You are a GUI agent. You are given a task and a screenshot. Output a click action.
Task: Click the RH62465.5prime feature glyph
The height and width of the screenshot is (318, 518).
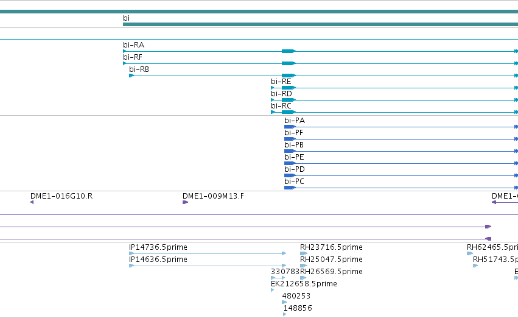[x=470, y=253]
